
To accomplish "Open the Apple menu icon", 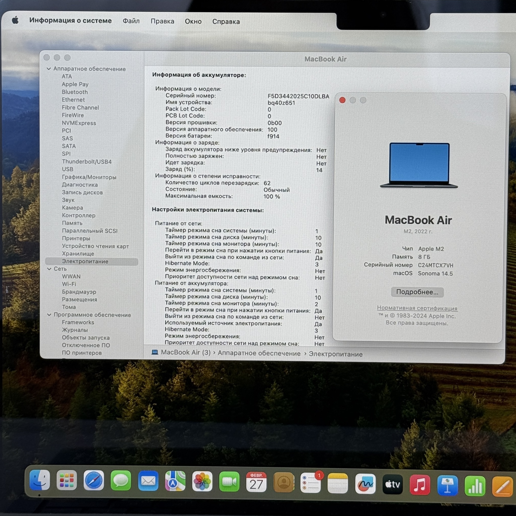I will pos(15,20).
